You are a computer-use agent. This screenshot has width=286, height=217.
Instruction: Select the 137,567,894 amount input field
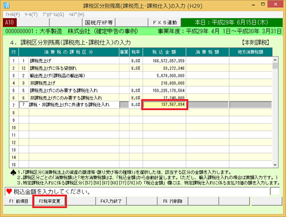[x=164, y=105]
